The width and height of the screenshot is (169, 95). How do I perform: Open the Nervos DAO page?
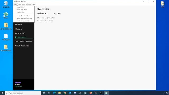[20, 33]
